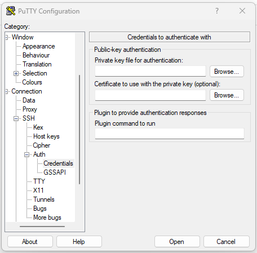257x253 pixels.
Task: Collapse the Connection category node
Action: pos(7,91)
